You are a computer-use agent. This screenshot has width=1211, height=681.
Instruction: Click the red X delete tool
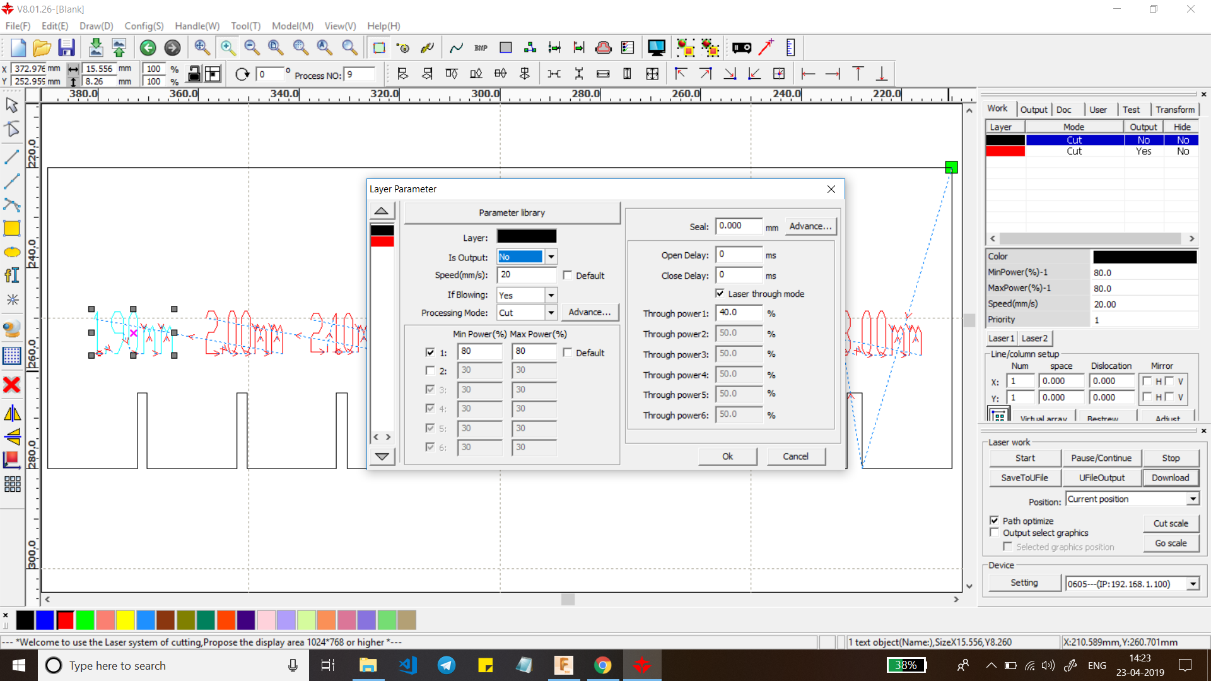point(12,385)
